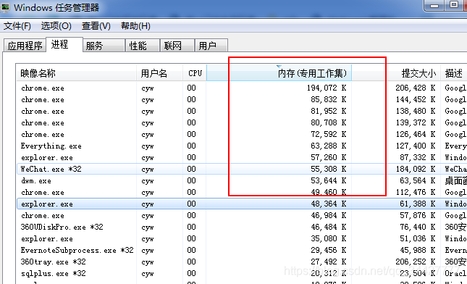Select the 360UDiskPro.exe *32 process
The height and width of the screenshot is (284, 467).
[x=242, y=227]
